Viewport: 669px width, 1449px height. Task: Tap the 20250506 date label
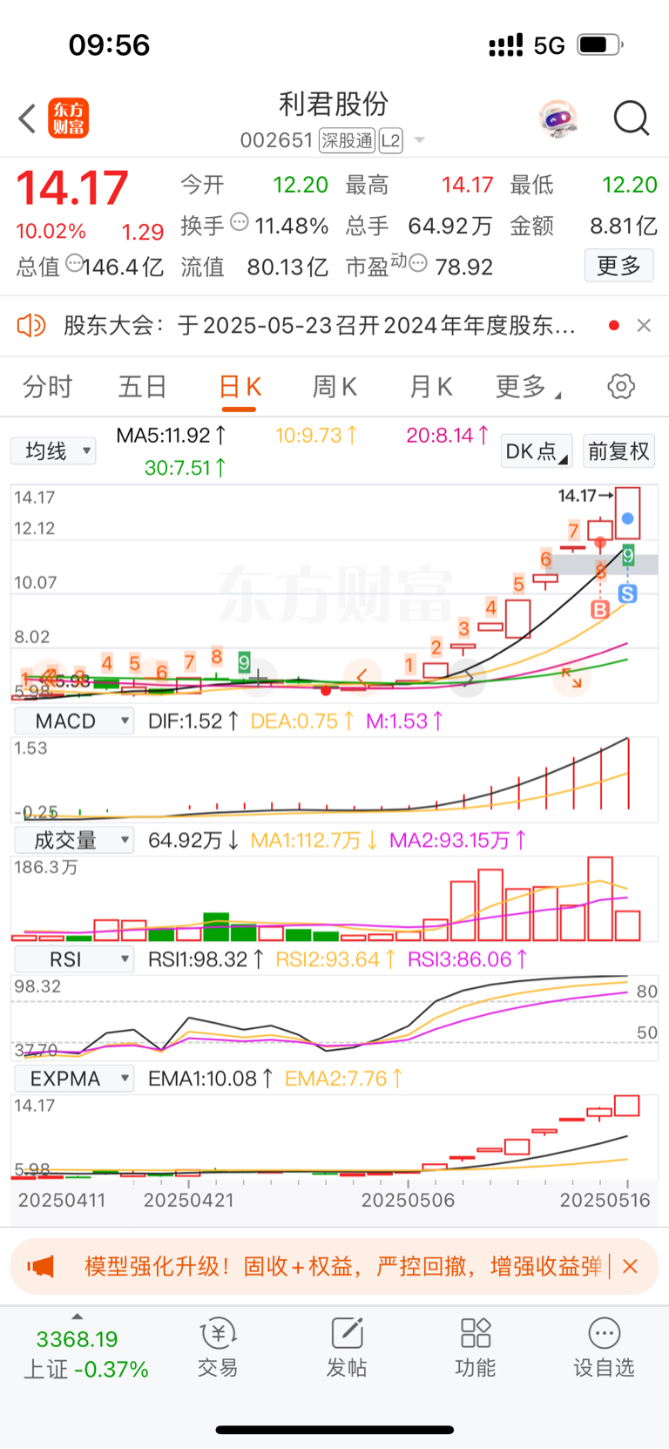coord(408,1200)
